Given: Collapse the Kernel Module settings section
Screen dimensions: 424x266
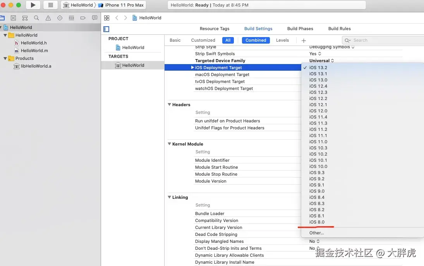Looking at the screenshot, I should 169,144.
